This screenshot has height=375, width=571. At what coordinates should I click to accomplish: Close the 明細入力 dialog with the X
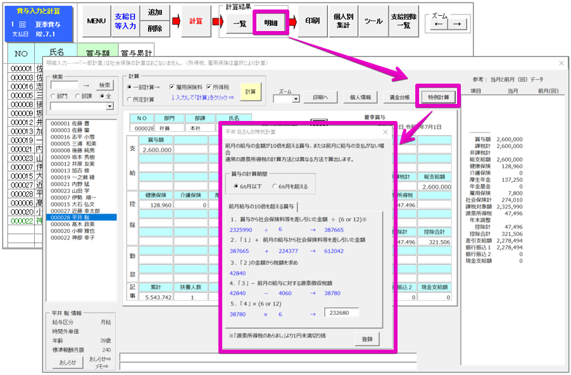561,63
